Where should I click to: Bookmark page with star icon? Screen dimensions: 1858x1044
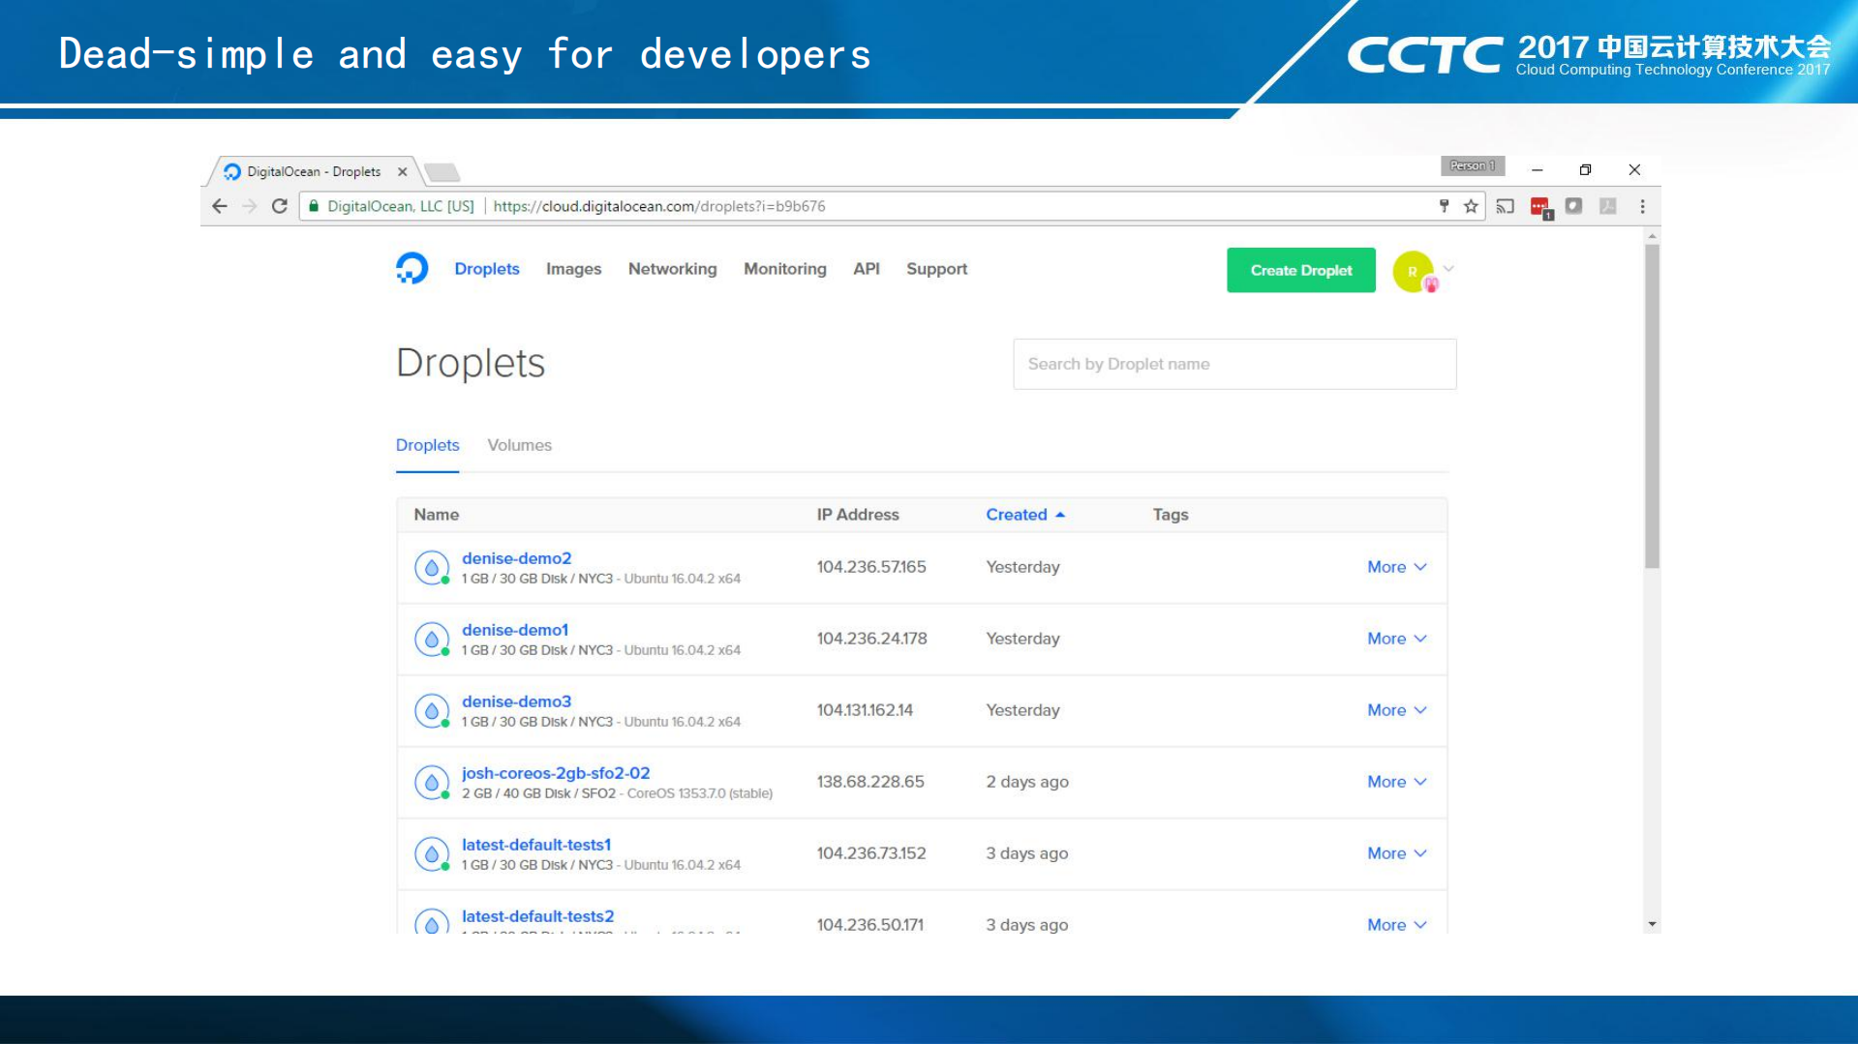click(x=1471, y=206)
